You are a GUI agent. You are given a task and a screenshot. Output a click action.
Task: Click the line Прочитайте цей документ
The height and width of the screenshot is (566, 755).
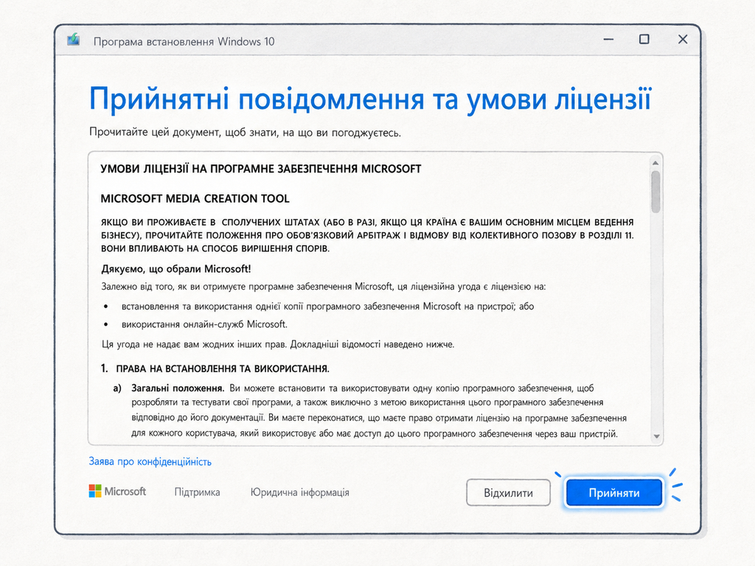coord(245,133)
